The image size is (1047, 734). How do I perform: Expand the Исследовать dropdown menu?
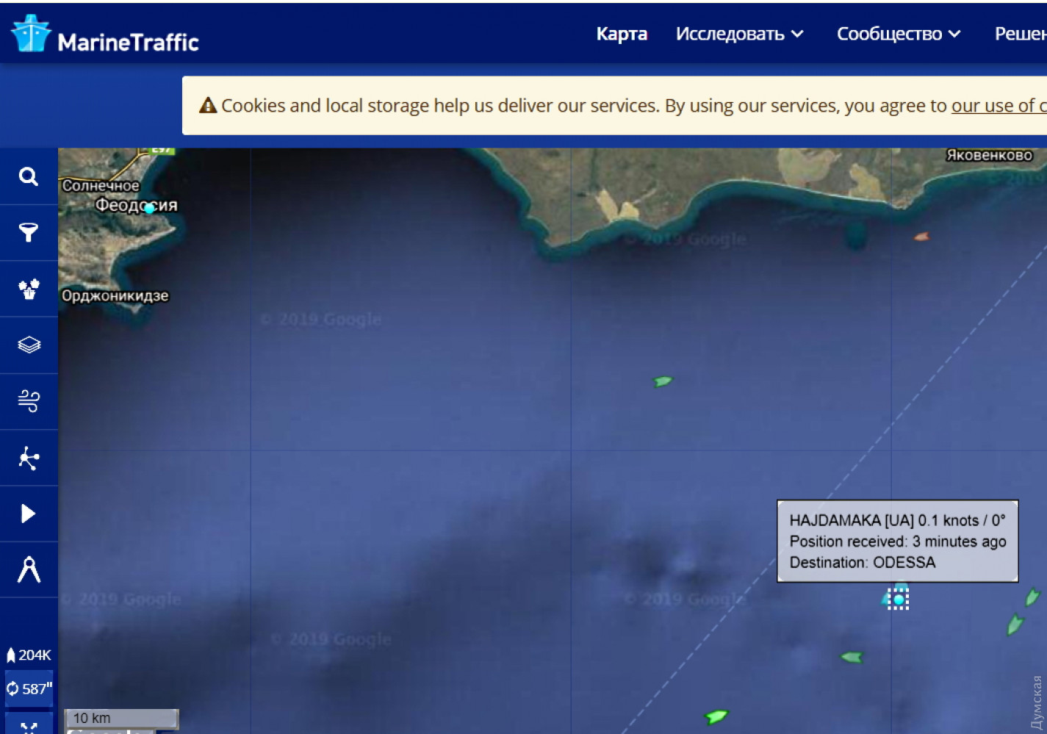click(x=738, y=34)
